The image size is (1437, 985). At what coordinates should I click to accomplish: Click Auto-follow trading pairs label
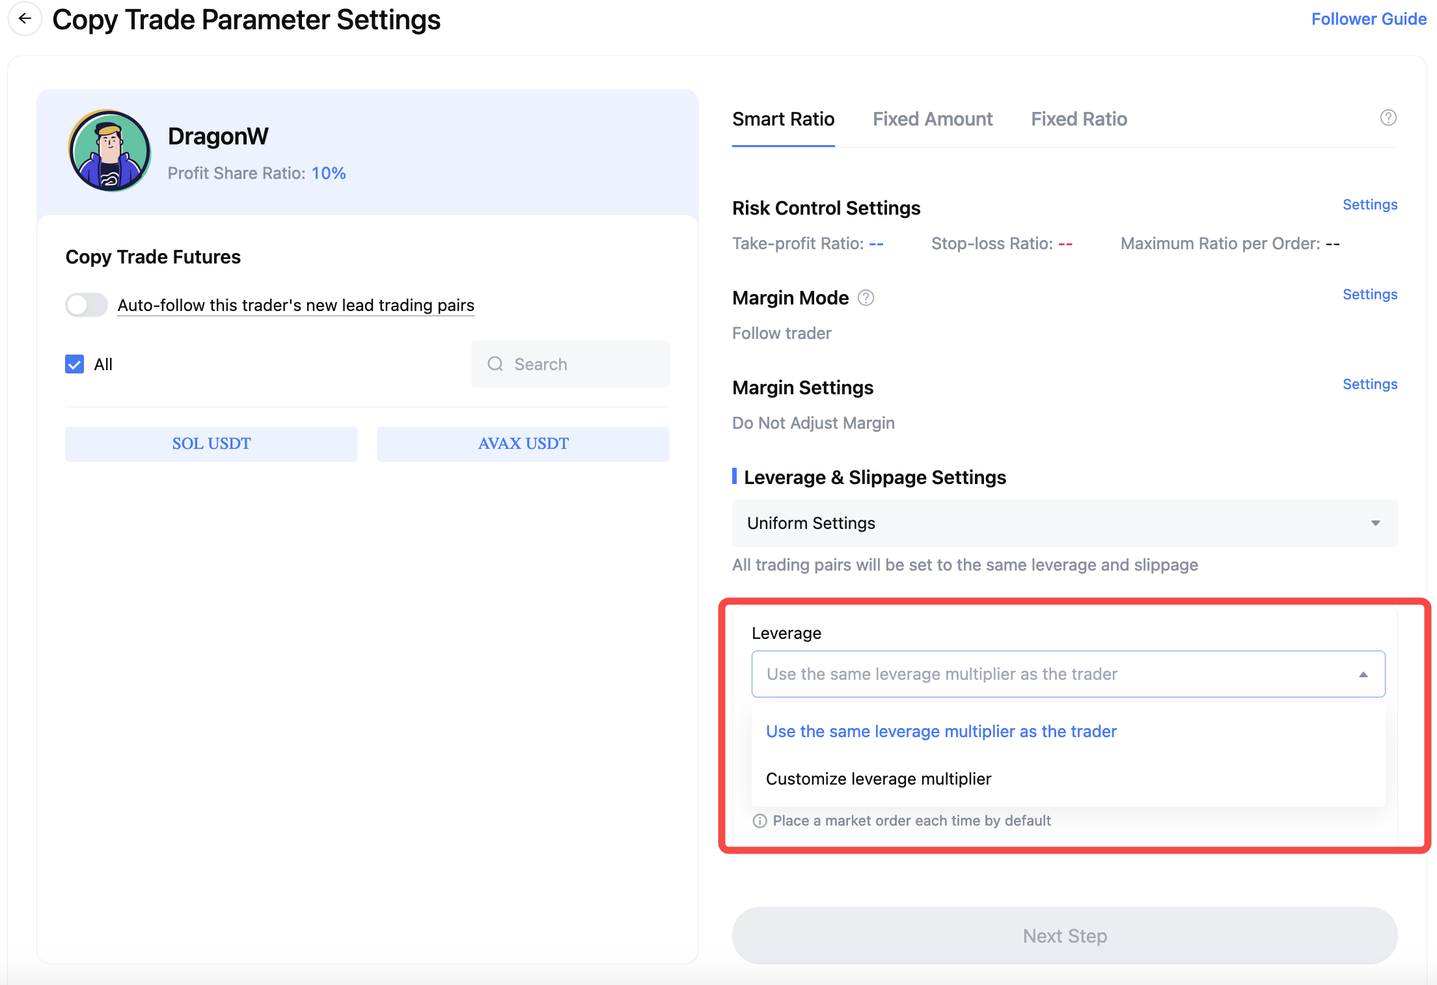click(x=296, y=305)
